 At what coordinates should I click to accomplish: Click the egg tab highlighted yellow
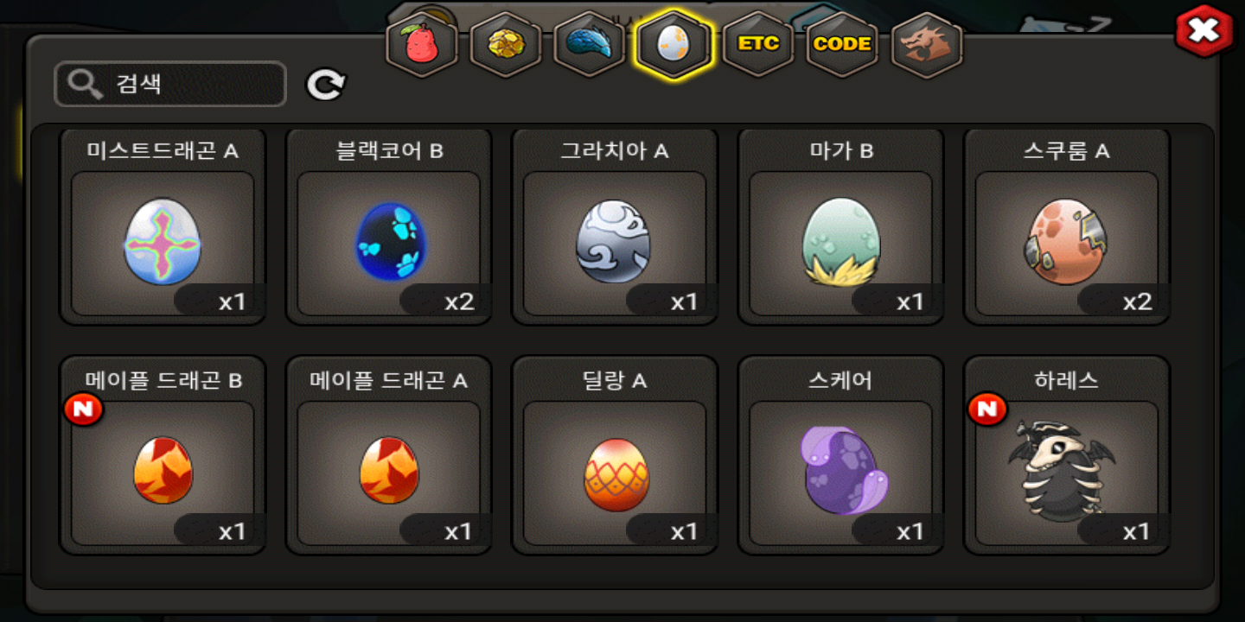[674, 44]
